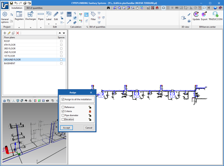Open the Pipes dropdown arrow
The width and height of the screenshot is (224, 166).
click(x=41, y=27)
